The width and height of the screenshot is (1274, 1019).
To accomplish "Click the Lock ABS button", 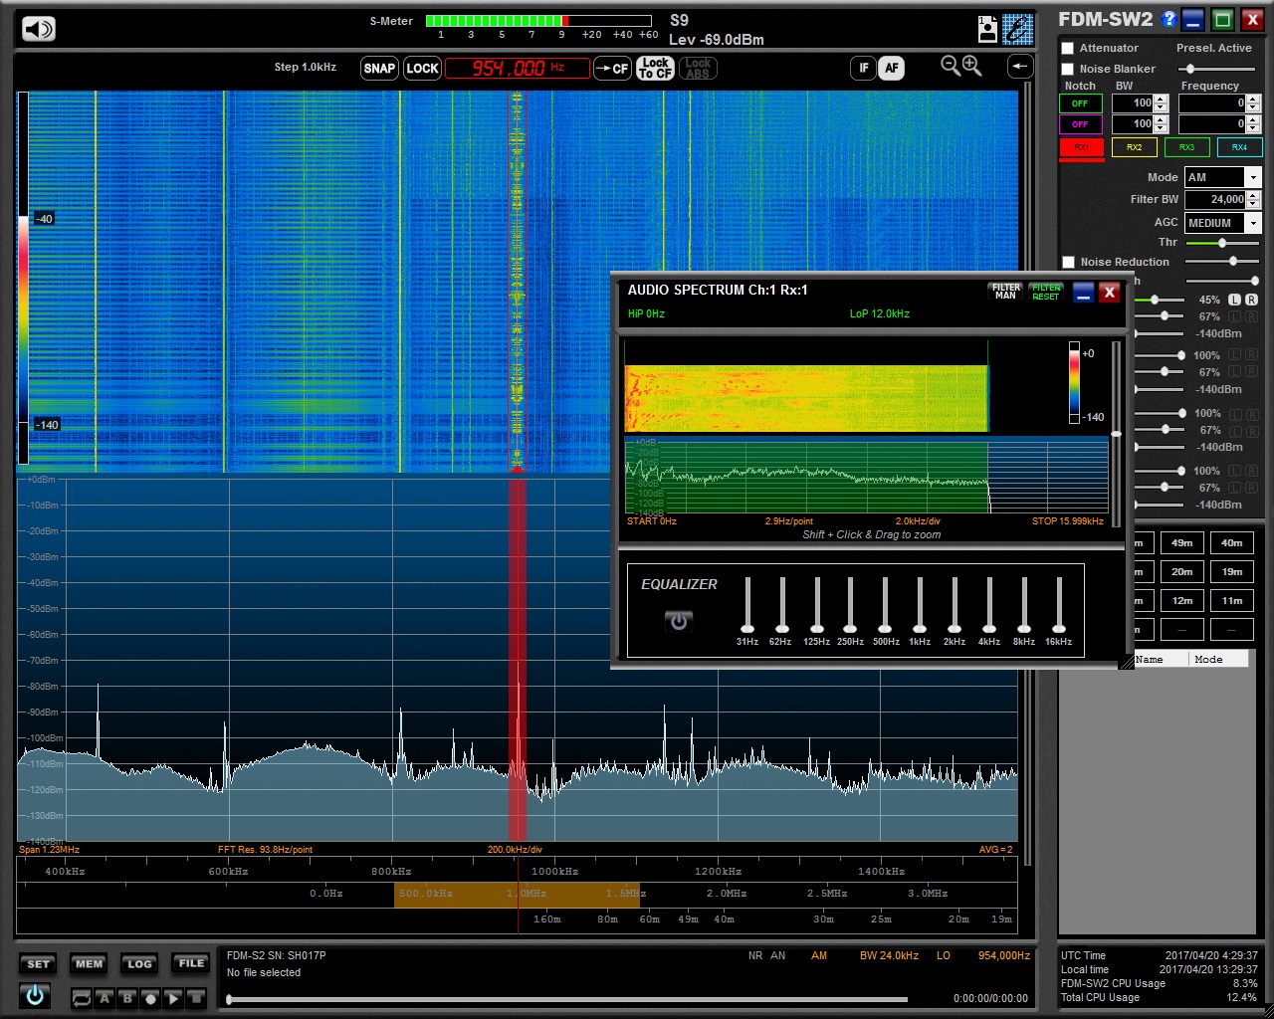I will (698, 68).
